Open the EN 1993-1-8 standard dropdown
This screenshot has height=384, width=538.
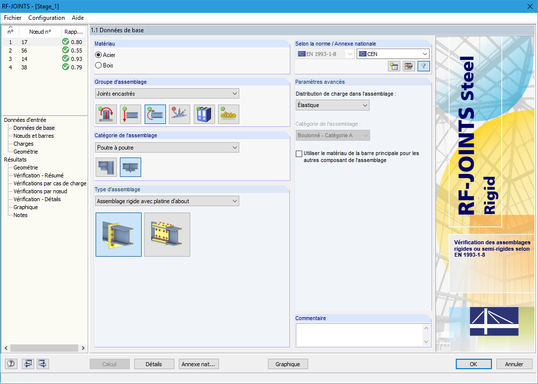(325, 54)
